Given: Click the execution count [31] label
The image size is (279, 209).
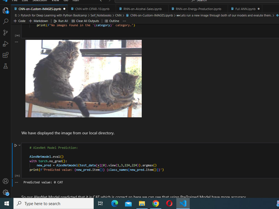Looking at the screenshot, I should [x=17, y=176].
